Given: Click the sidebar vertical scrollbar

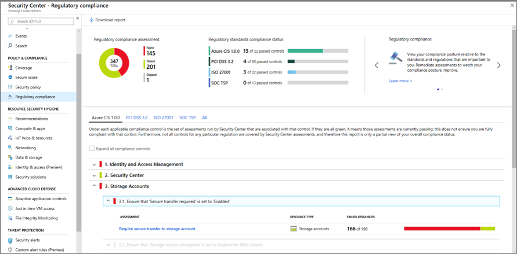Looking at the screenshot, I should pos(78,142).
